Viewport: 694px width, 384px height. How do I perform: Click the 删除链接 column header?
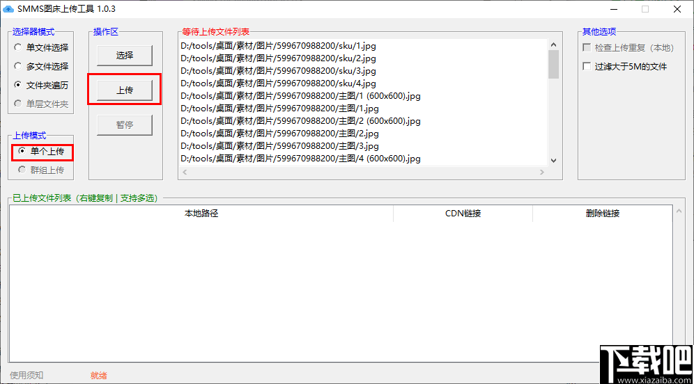[603, 214]
